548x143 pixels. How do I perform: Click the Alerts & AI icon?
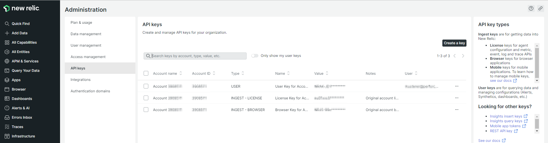7,108
